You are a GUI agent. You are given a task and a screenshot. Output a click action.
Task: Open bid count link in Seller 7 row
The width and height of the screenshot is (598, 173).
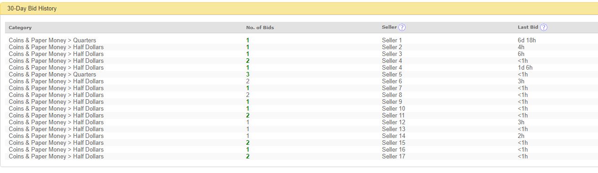(x=247, y=88)
